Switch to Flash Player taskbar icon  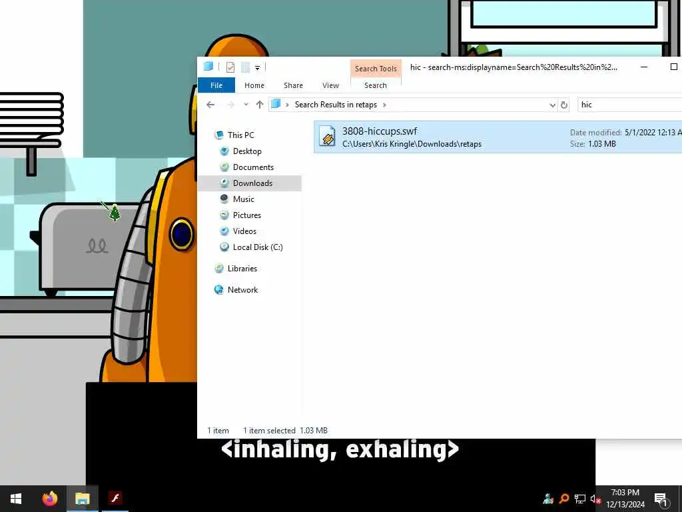pos(115,499)
